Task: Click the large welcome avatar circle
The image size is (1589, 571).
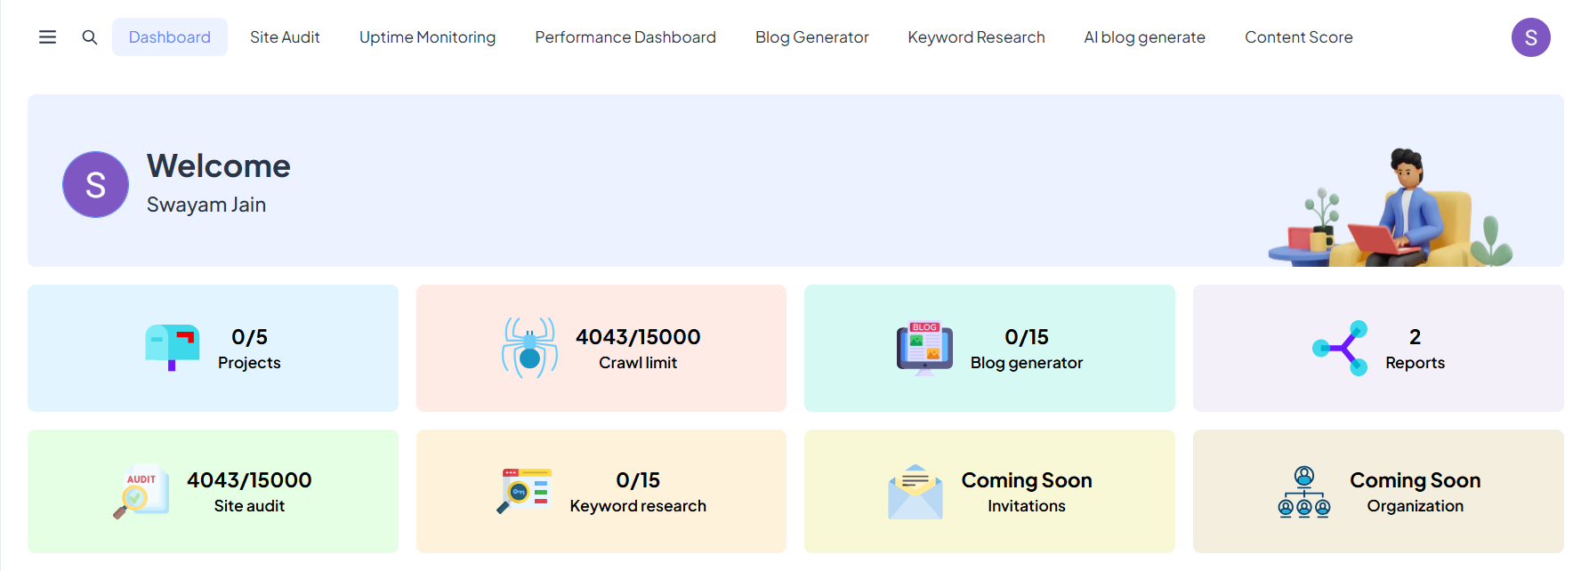Action: point(95,185)
